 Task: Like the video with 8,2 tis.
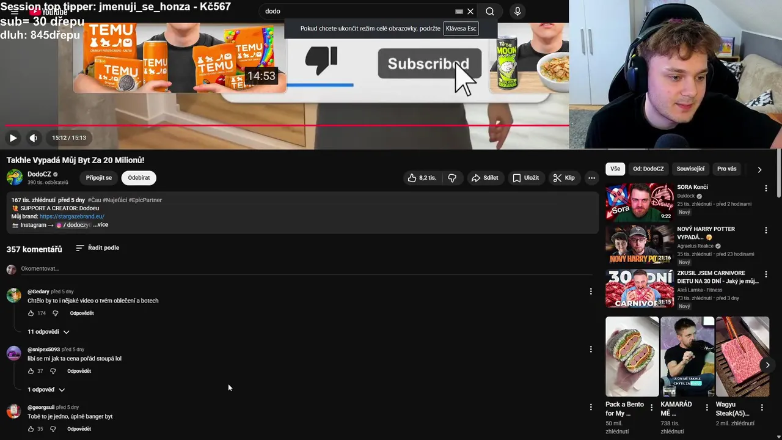pos(422,178)
